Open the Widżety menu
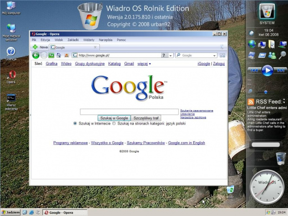 (89, 40)
